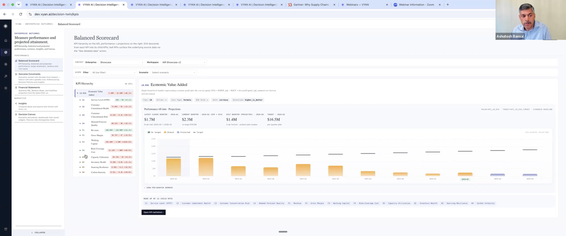
Task: Reload the page with refresh icon
Action: coord(21,14)
